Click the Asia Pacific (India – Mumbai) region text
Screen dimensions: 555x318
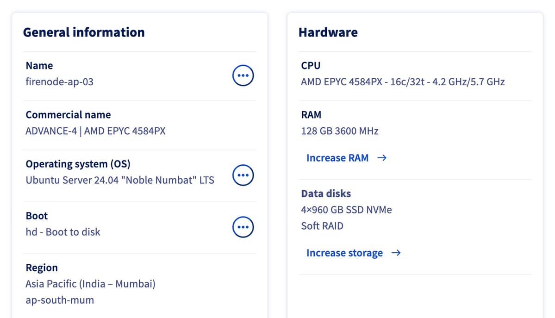[90, 285]
